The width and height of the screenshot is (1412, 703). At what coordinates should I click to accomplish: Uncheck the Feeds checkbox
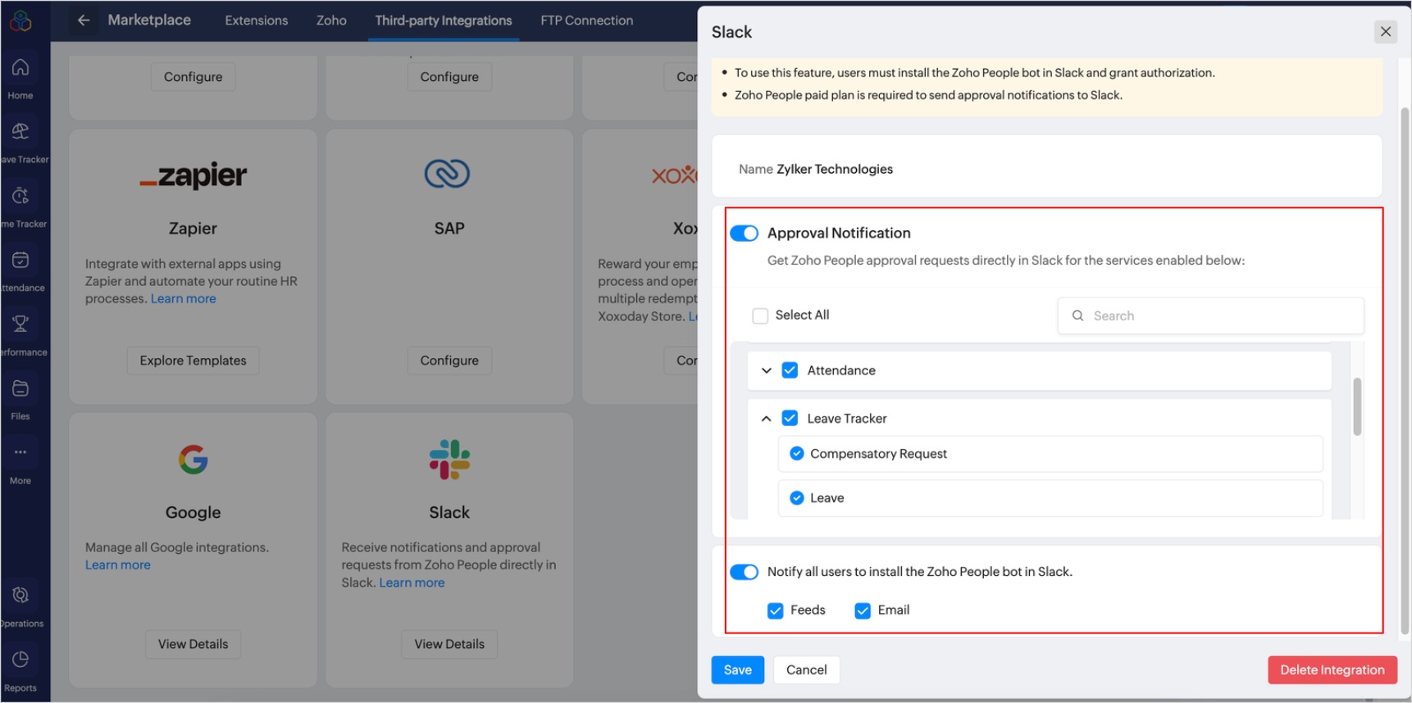point(775,610)
